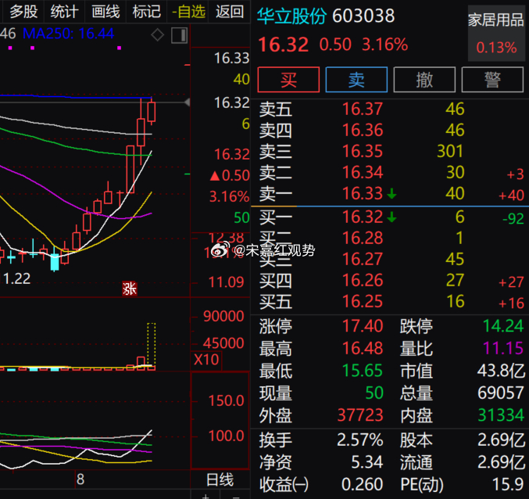The image size is (529, 499).
Task: Select the 画线 drawing tool menu
Action: [x=105, y=12]
